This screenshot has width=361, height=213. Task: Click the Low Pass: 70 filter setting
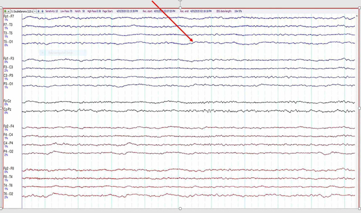[66, 11]
